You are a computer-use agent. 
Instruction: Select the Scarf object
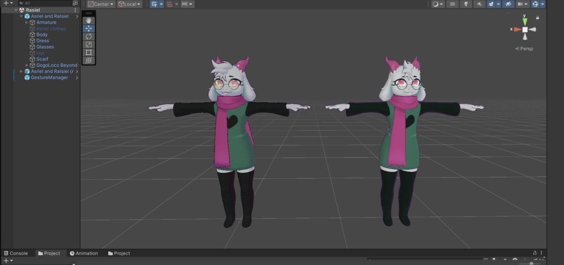coord(42,59)
